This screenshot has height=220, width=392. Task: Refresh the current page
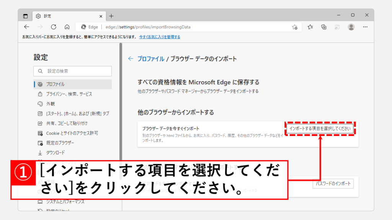54,27
